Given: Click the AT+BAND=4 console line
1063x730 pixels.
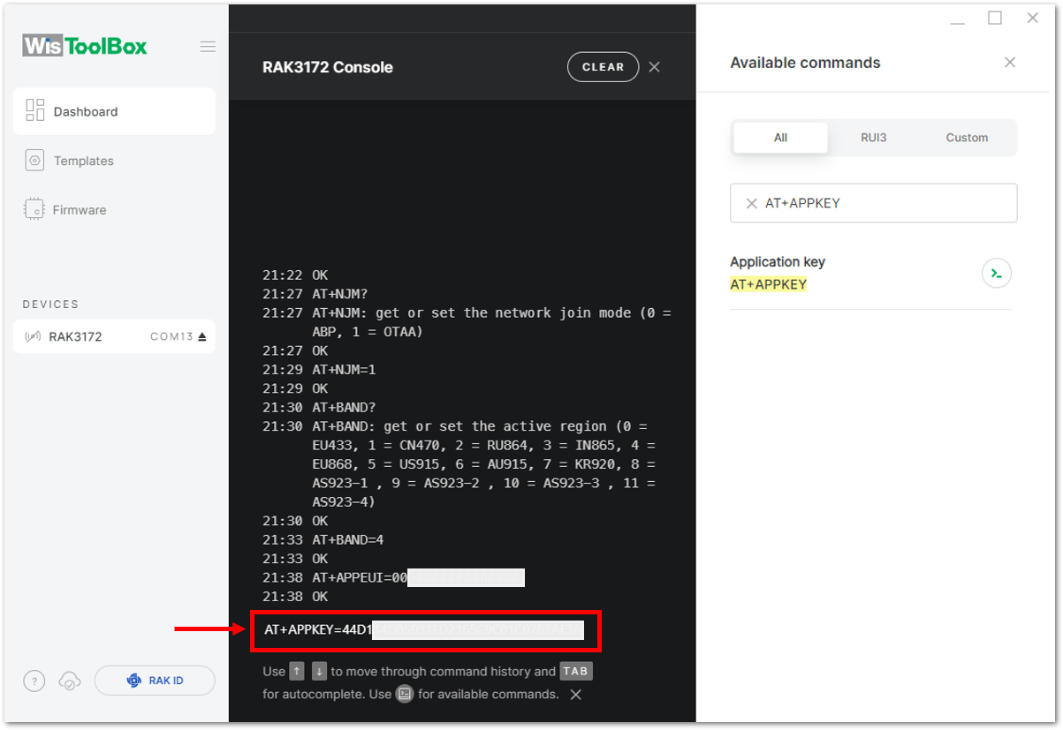Looking at the screenshot, I should coord(348,539).
